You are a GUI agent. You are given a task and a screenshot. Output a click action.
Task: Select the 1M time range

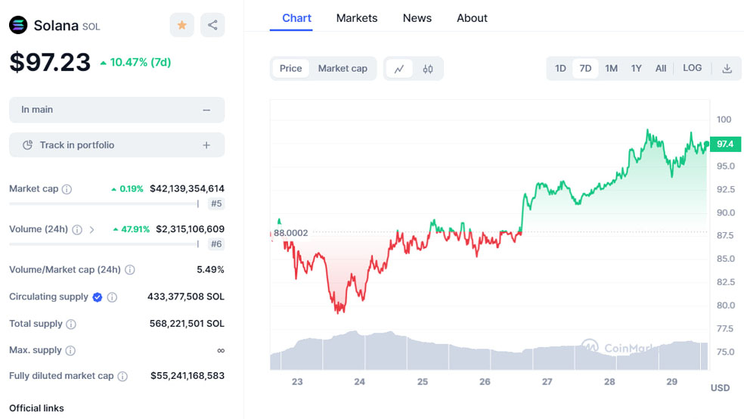(x=611, y=68)
